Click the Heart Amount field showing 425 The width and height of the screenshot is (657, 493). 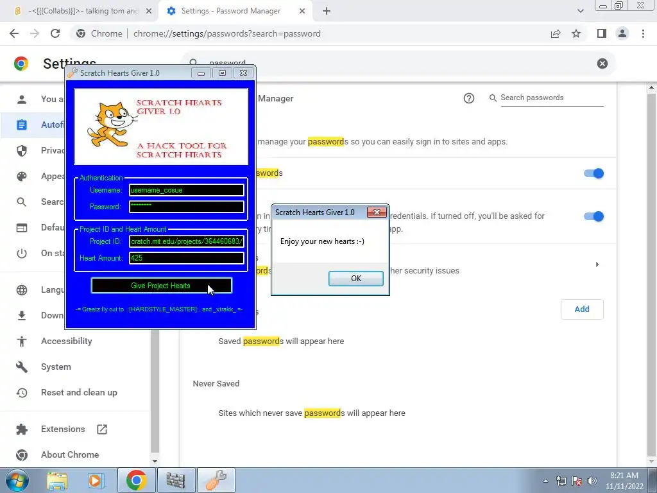pos(187,258)
